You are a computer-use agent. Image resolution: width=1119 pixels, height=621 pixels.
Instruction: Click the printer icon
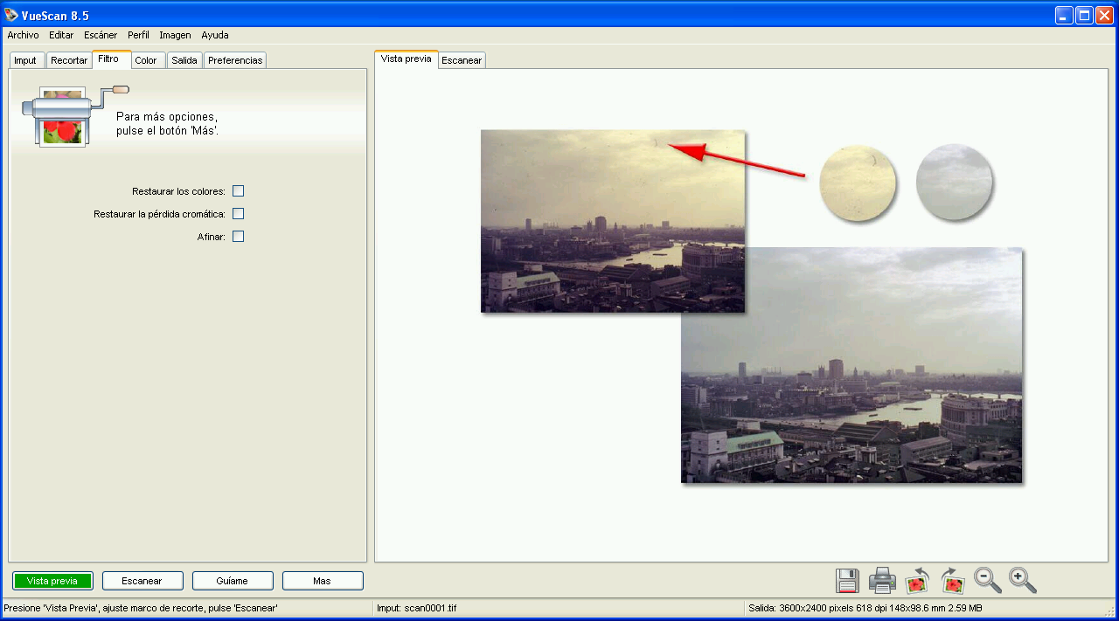pos(882,580)
